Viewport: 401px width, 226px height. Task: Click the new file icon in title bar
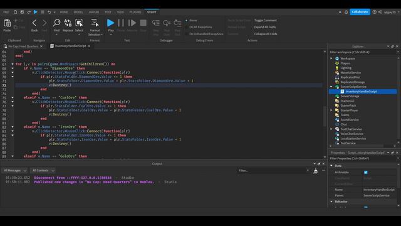pos(15,12)
